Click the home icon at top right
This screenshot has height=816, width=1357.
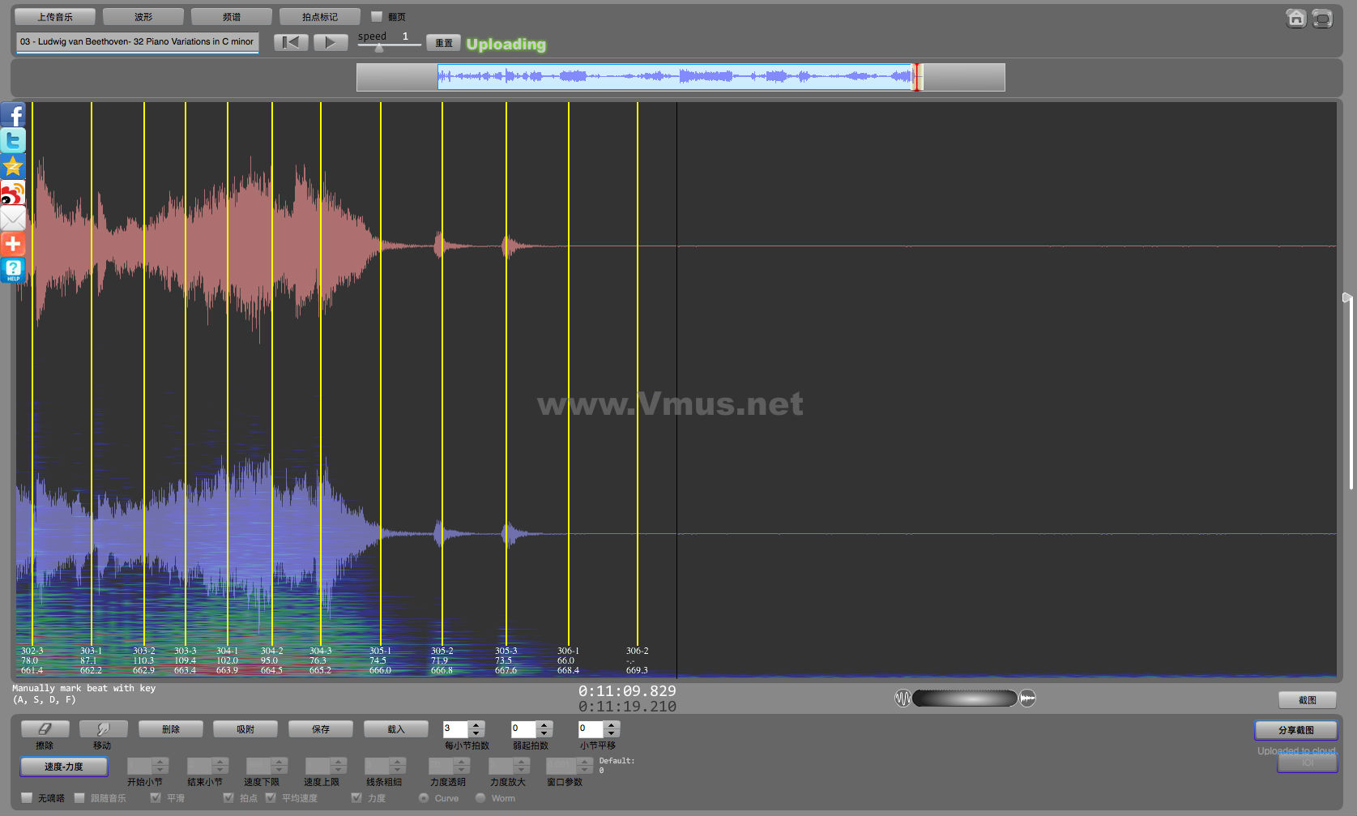coord(1296,18)
